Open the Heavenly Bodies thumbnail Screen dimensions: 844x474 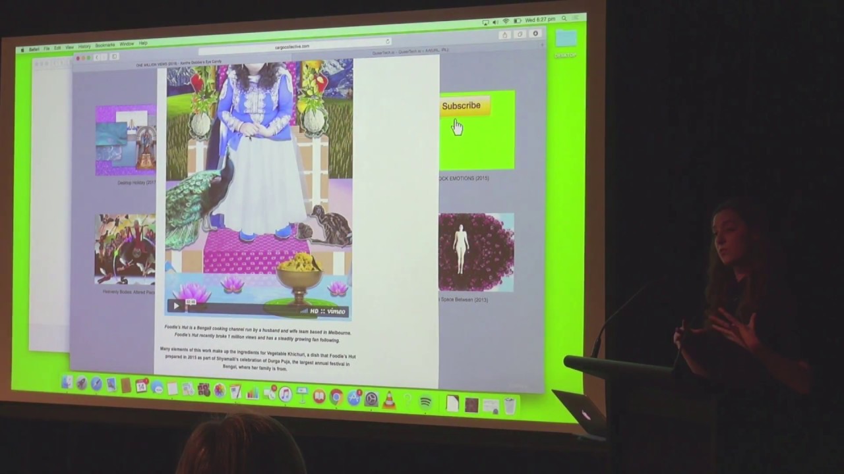(125, 249)
